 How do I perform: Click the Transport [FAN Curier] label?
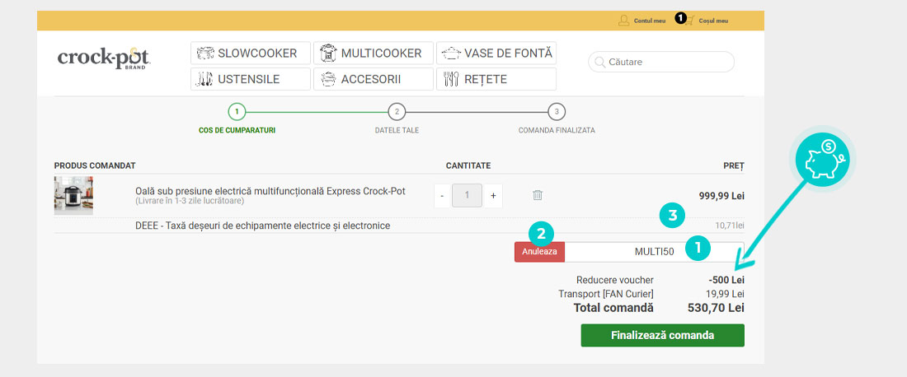(x=606, y=294)
